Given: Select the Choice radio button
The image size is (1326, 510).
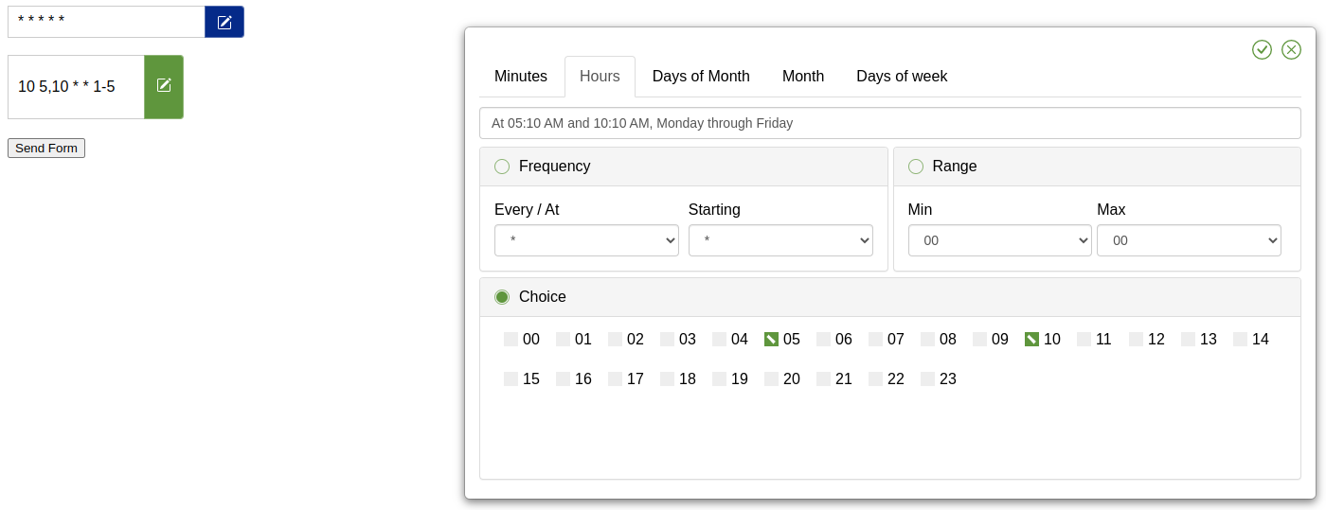Looking at the screenshot, I should tap(502, 297).
